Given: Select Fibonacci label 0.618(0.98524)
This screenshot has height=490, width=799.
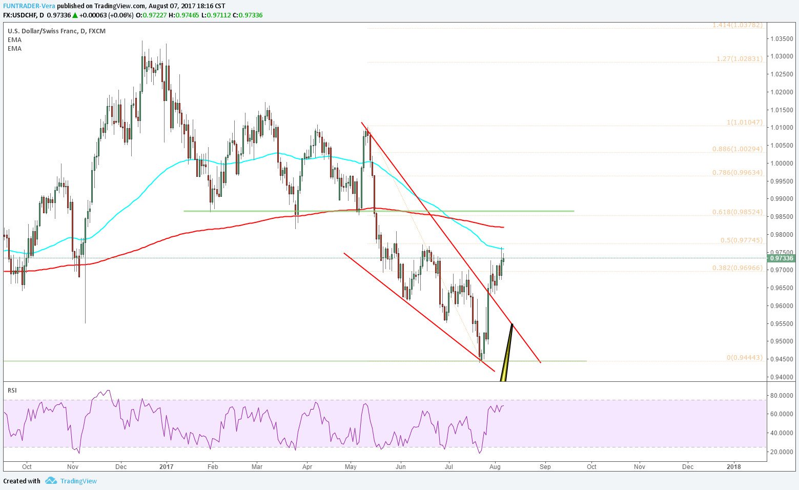Looking at the screenshot, I should (x=737, y=212).
